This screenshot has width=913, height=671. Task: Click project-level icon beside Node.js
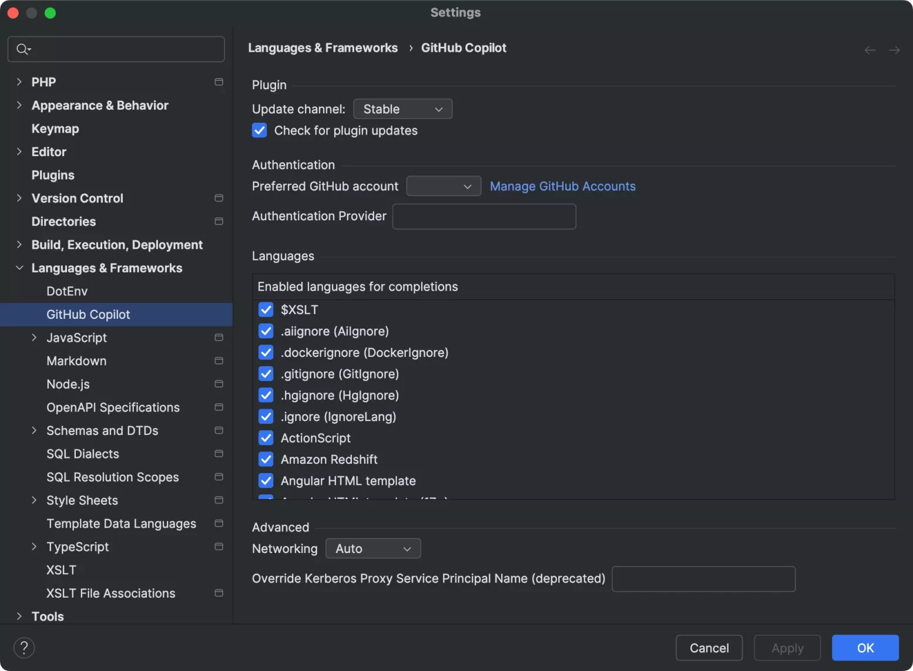tap(219, 384)
